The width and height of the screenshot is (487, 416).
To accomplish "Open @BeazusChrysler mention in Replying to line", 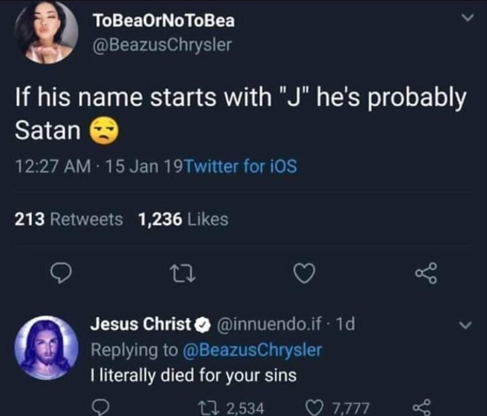I will (x=253, y=350).
